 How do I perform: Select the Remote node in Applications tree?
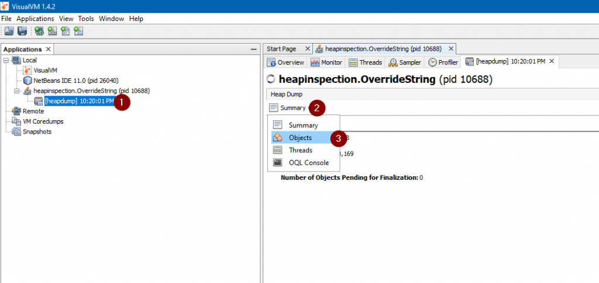pyautogui.click(x=33, y=111)
